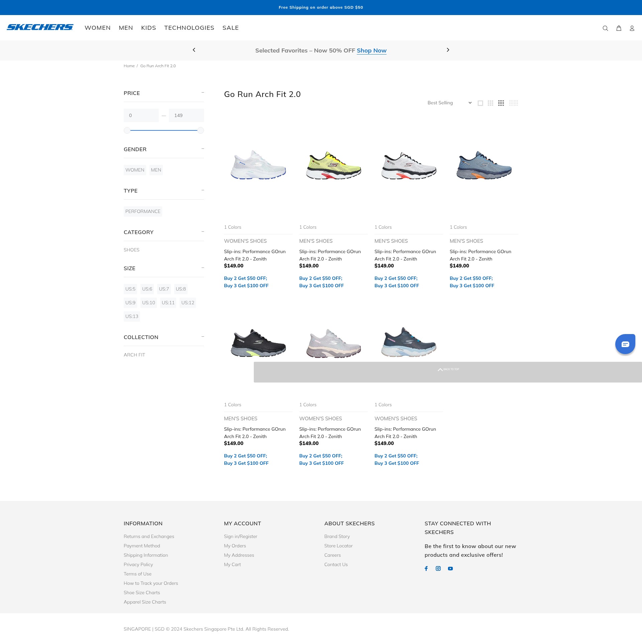This screenshot has width=642, height=641.
Task: Collapse the TYPE filter section
Action: (203, 190)
